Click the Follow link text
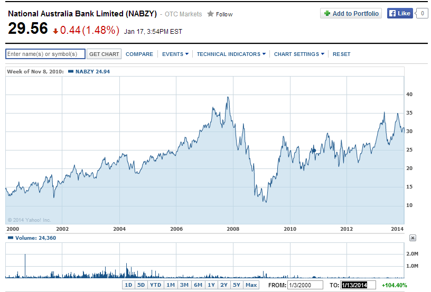 coord(224,14)
